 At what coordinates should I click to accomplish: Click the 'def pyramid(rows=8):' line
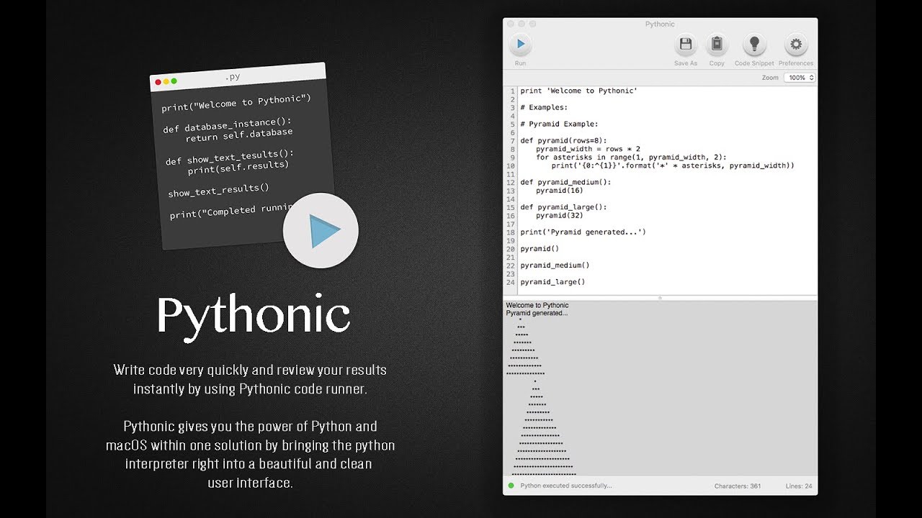coord(563,140)
